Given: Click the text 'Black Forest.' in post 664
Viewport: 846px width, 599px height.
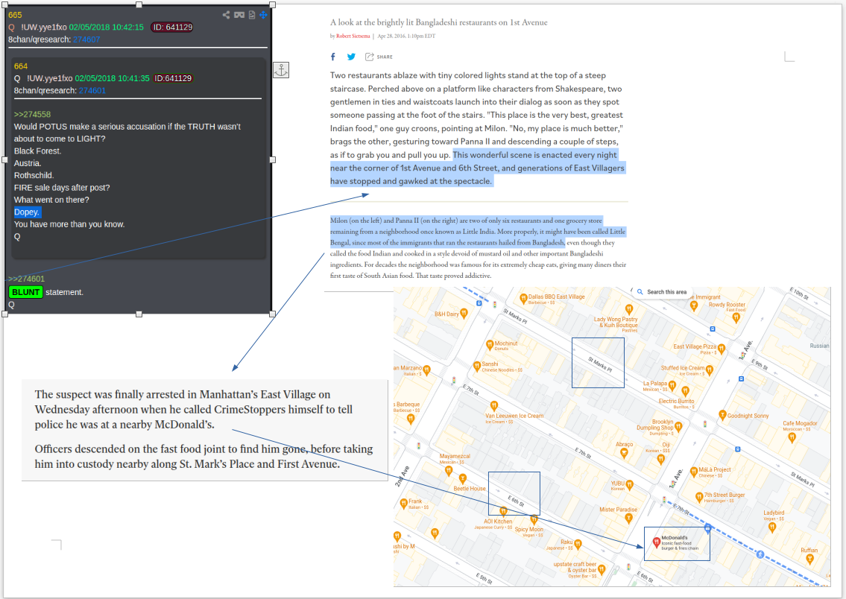Looking at the screenshot, I should 38,151.
